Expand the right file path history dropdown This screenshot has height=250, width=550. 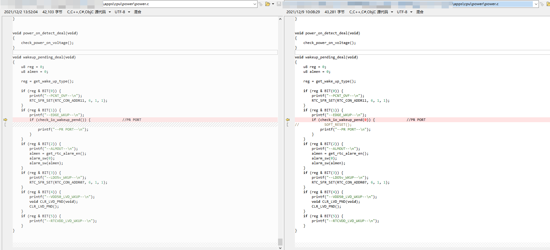click(536, 4)
